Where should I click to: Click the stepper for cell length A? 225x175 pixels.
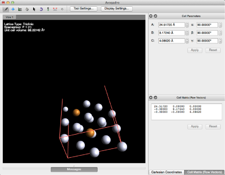tap(187, 25)
